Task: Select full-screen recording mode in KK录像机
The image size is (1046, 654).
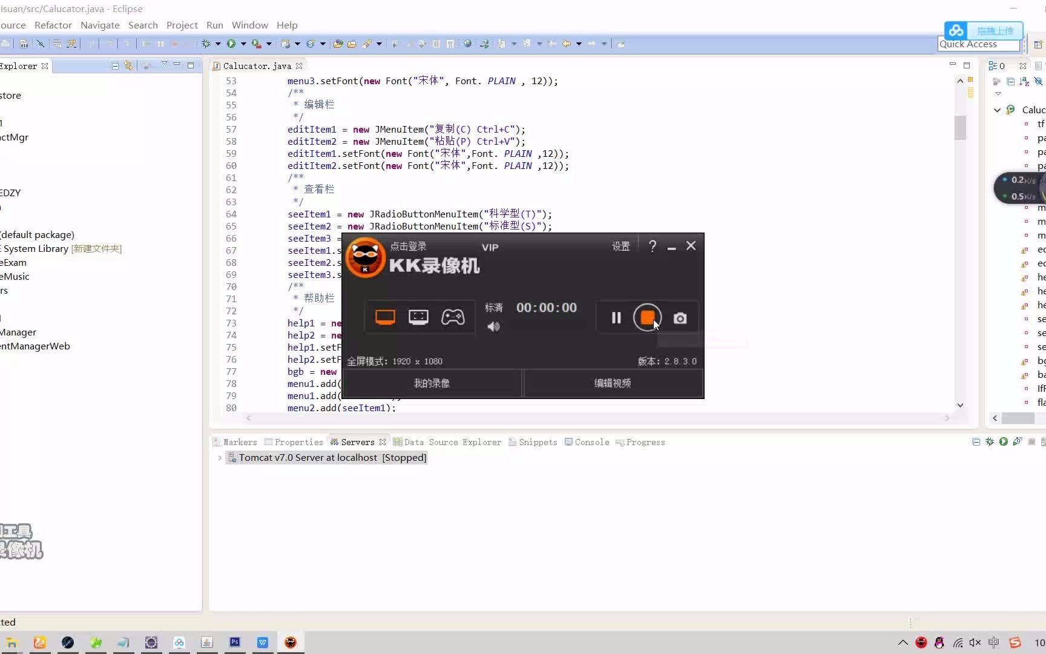Action: tap(385, 317)
